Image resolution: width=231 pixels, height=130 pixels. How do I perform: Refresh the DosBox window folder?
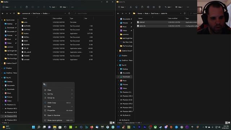pos(69,13)
